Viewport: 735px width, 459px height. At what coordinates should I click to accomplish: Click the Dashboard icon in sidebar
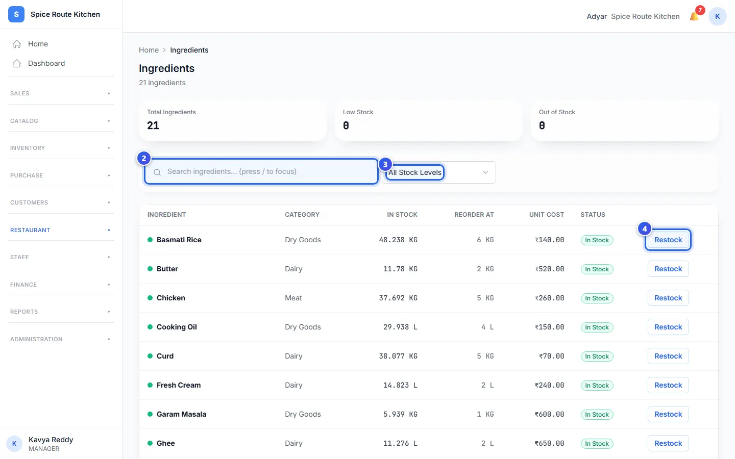(17, 63)
